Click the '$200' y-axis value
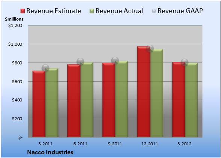The width and height of the screenshot is (221, 158). pyautogui.click(x=17, y=119)
